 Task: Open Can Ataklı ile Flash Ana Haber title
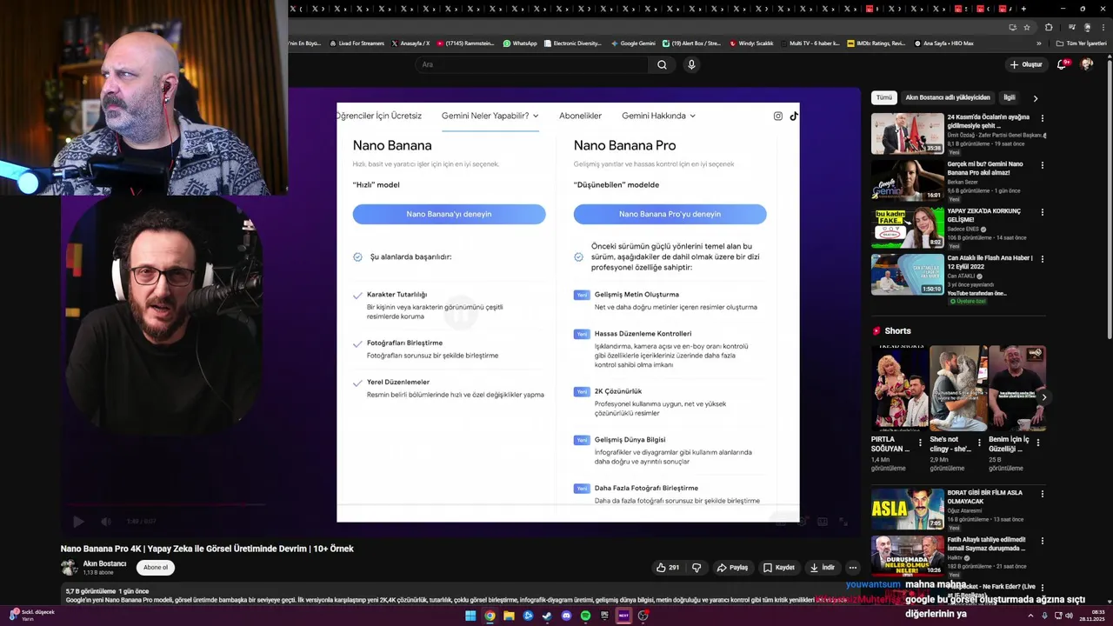pos(990,263)
